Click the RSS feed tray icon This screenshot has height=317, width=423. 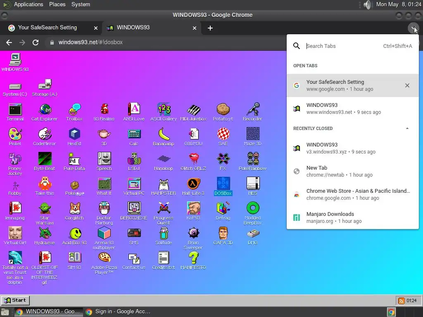(402, 301)
